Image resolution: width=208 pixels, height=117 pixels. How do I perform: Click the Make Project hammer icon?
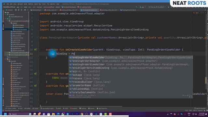pyautogui.click(x=136, y=7)
